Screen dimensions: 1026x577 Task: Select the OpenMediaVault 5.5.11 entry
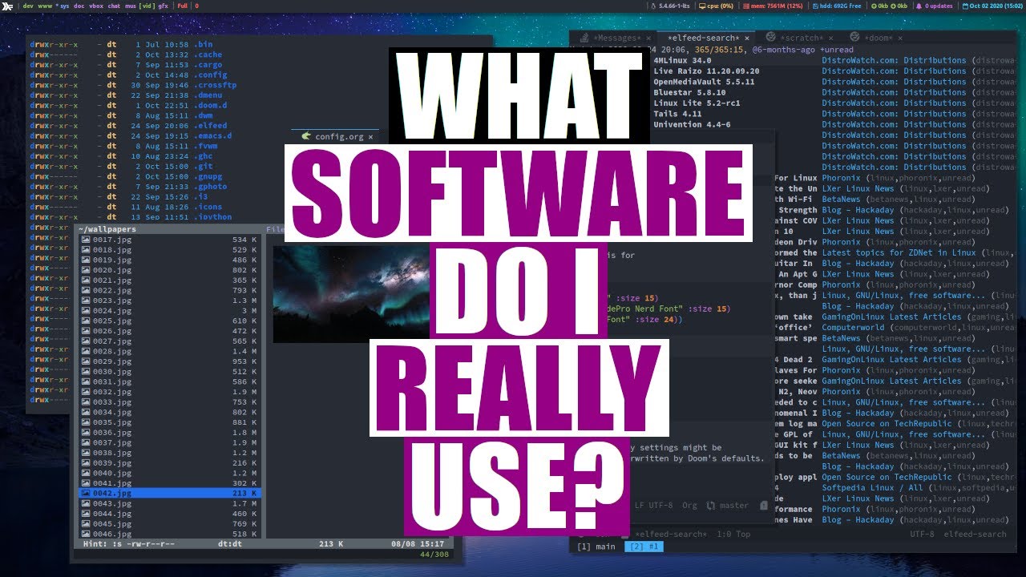click(704, 82)
